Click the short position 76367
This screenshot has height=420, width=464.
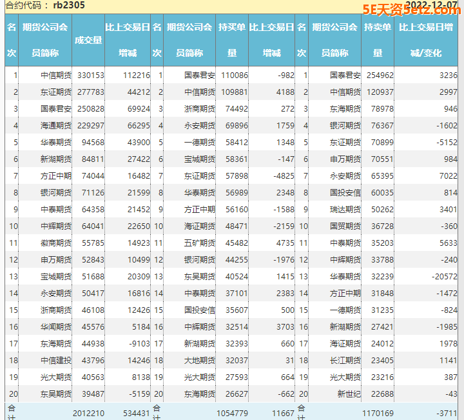point(383,126)
